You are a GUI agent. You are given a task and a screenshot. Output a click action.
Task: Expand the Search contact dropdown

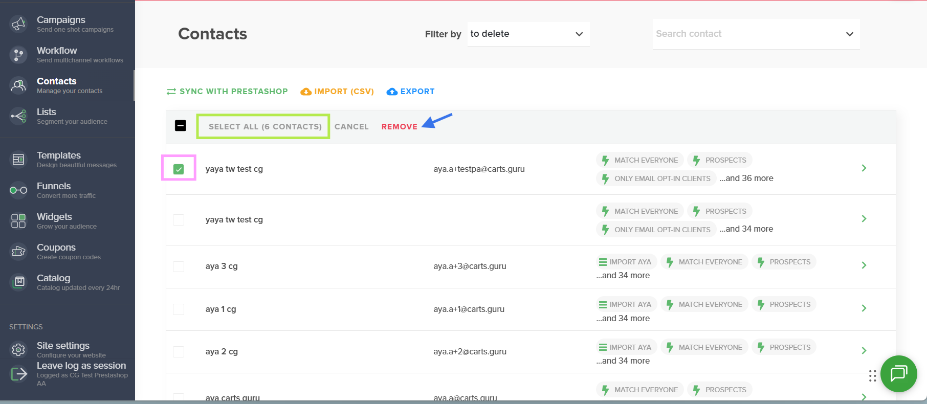coord(756,34)
